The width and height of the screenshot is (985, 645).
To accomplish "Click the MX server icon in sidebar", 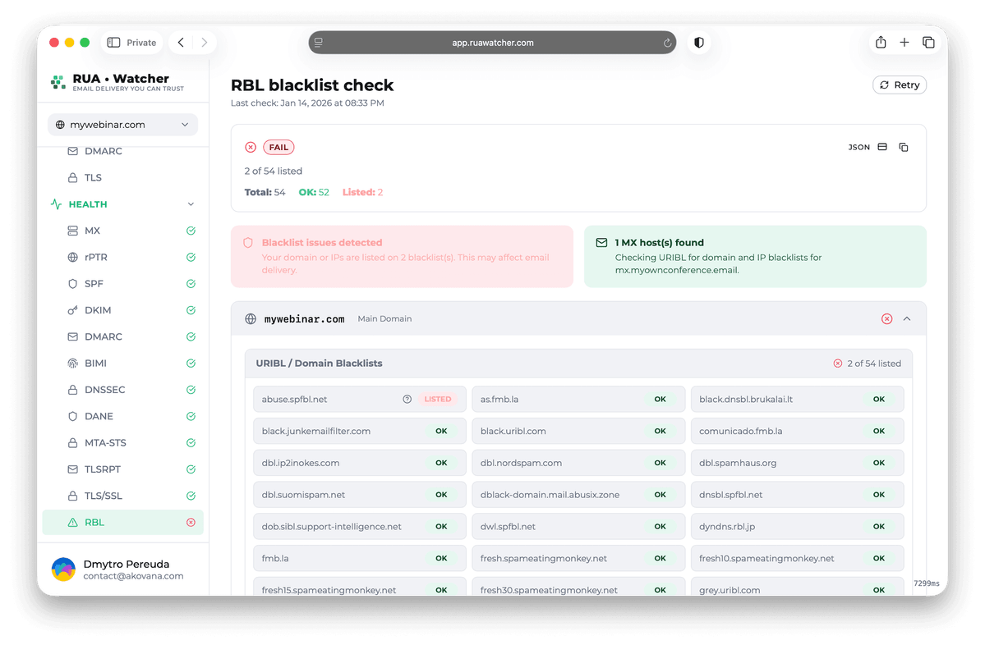I will click(x=74, y=231).
